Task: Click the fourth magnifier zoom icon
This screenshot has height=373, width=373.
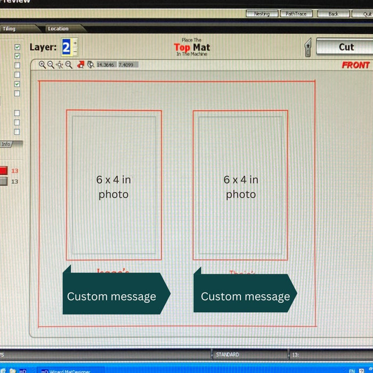Action: (x=69, y=64)
